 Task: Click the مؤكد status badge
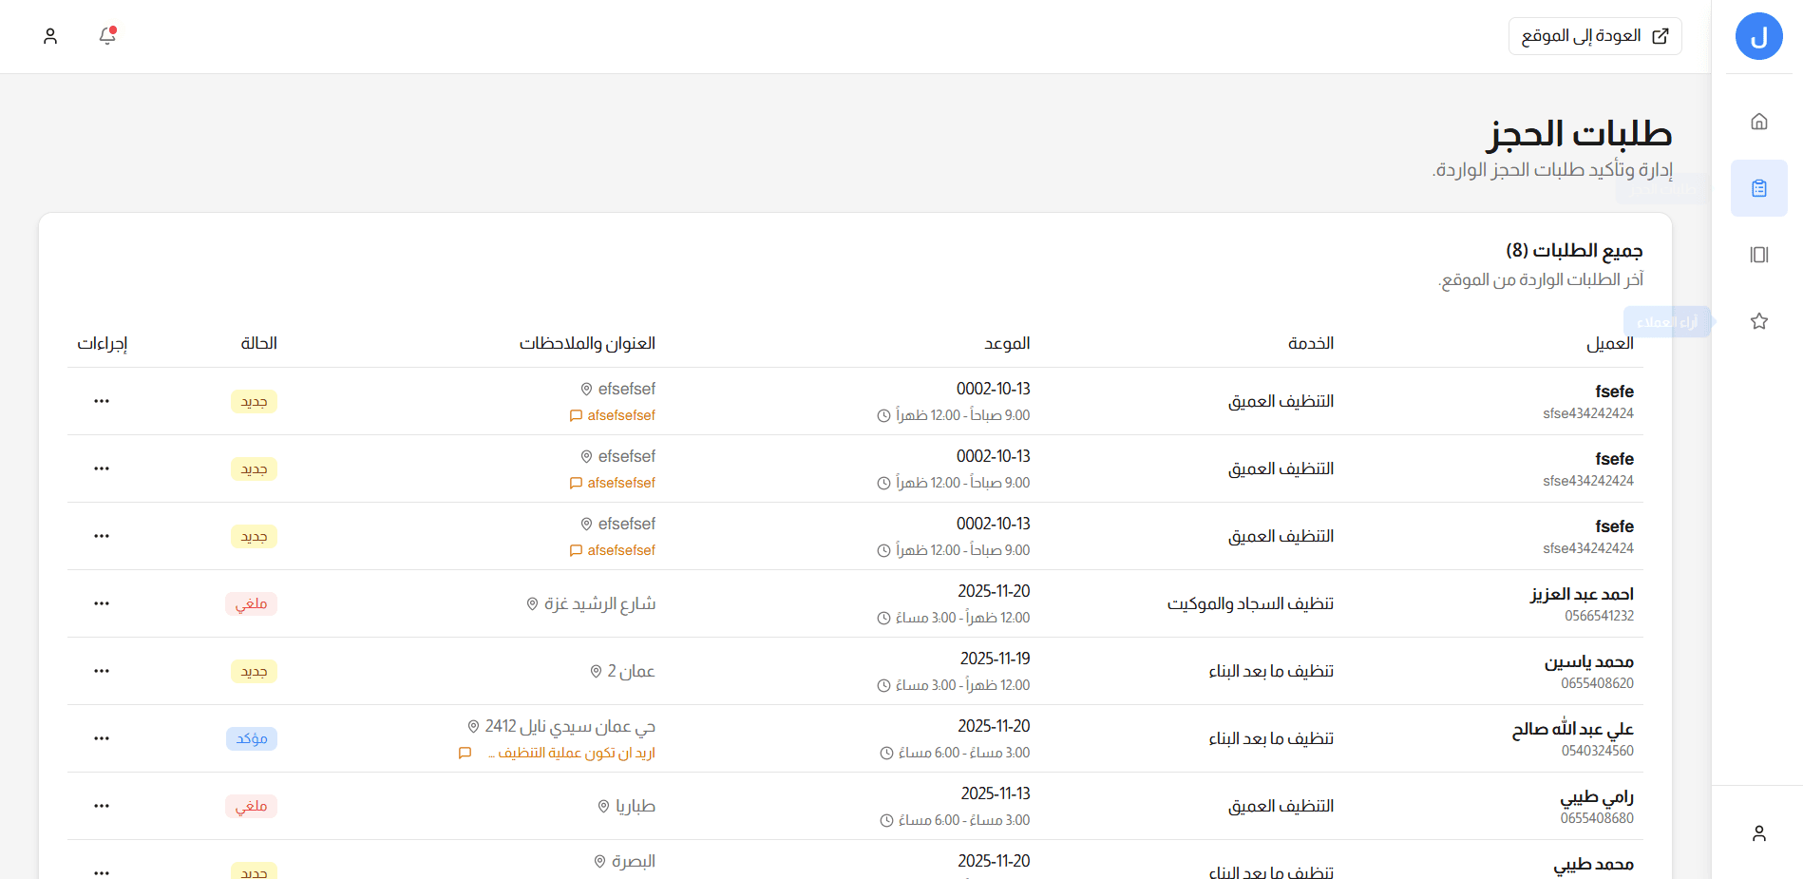251,738
